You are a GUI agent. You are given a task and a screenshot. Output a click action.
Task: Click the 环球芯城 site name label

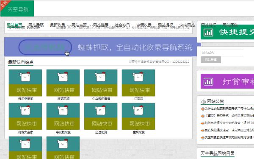[x=63, y=99]
